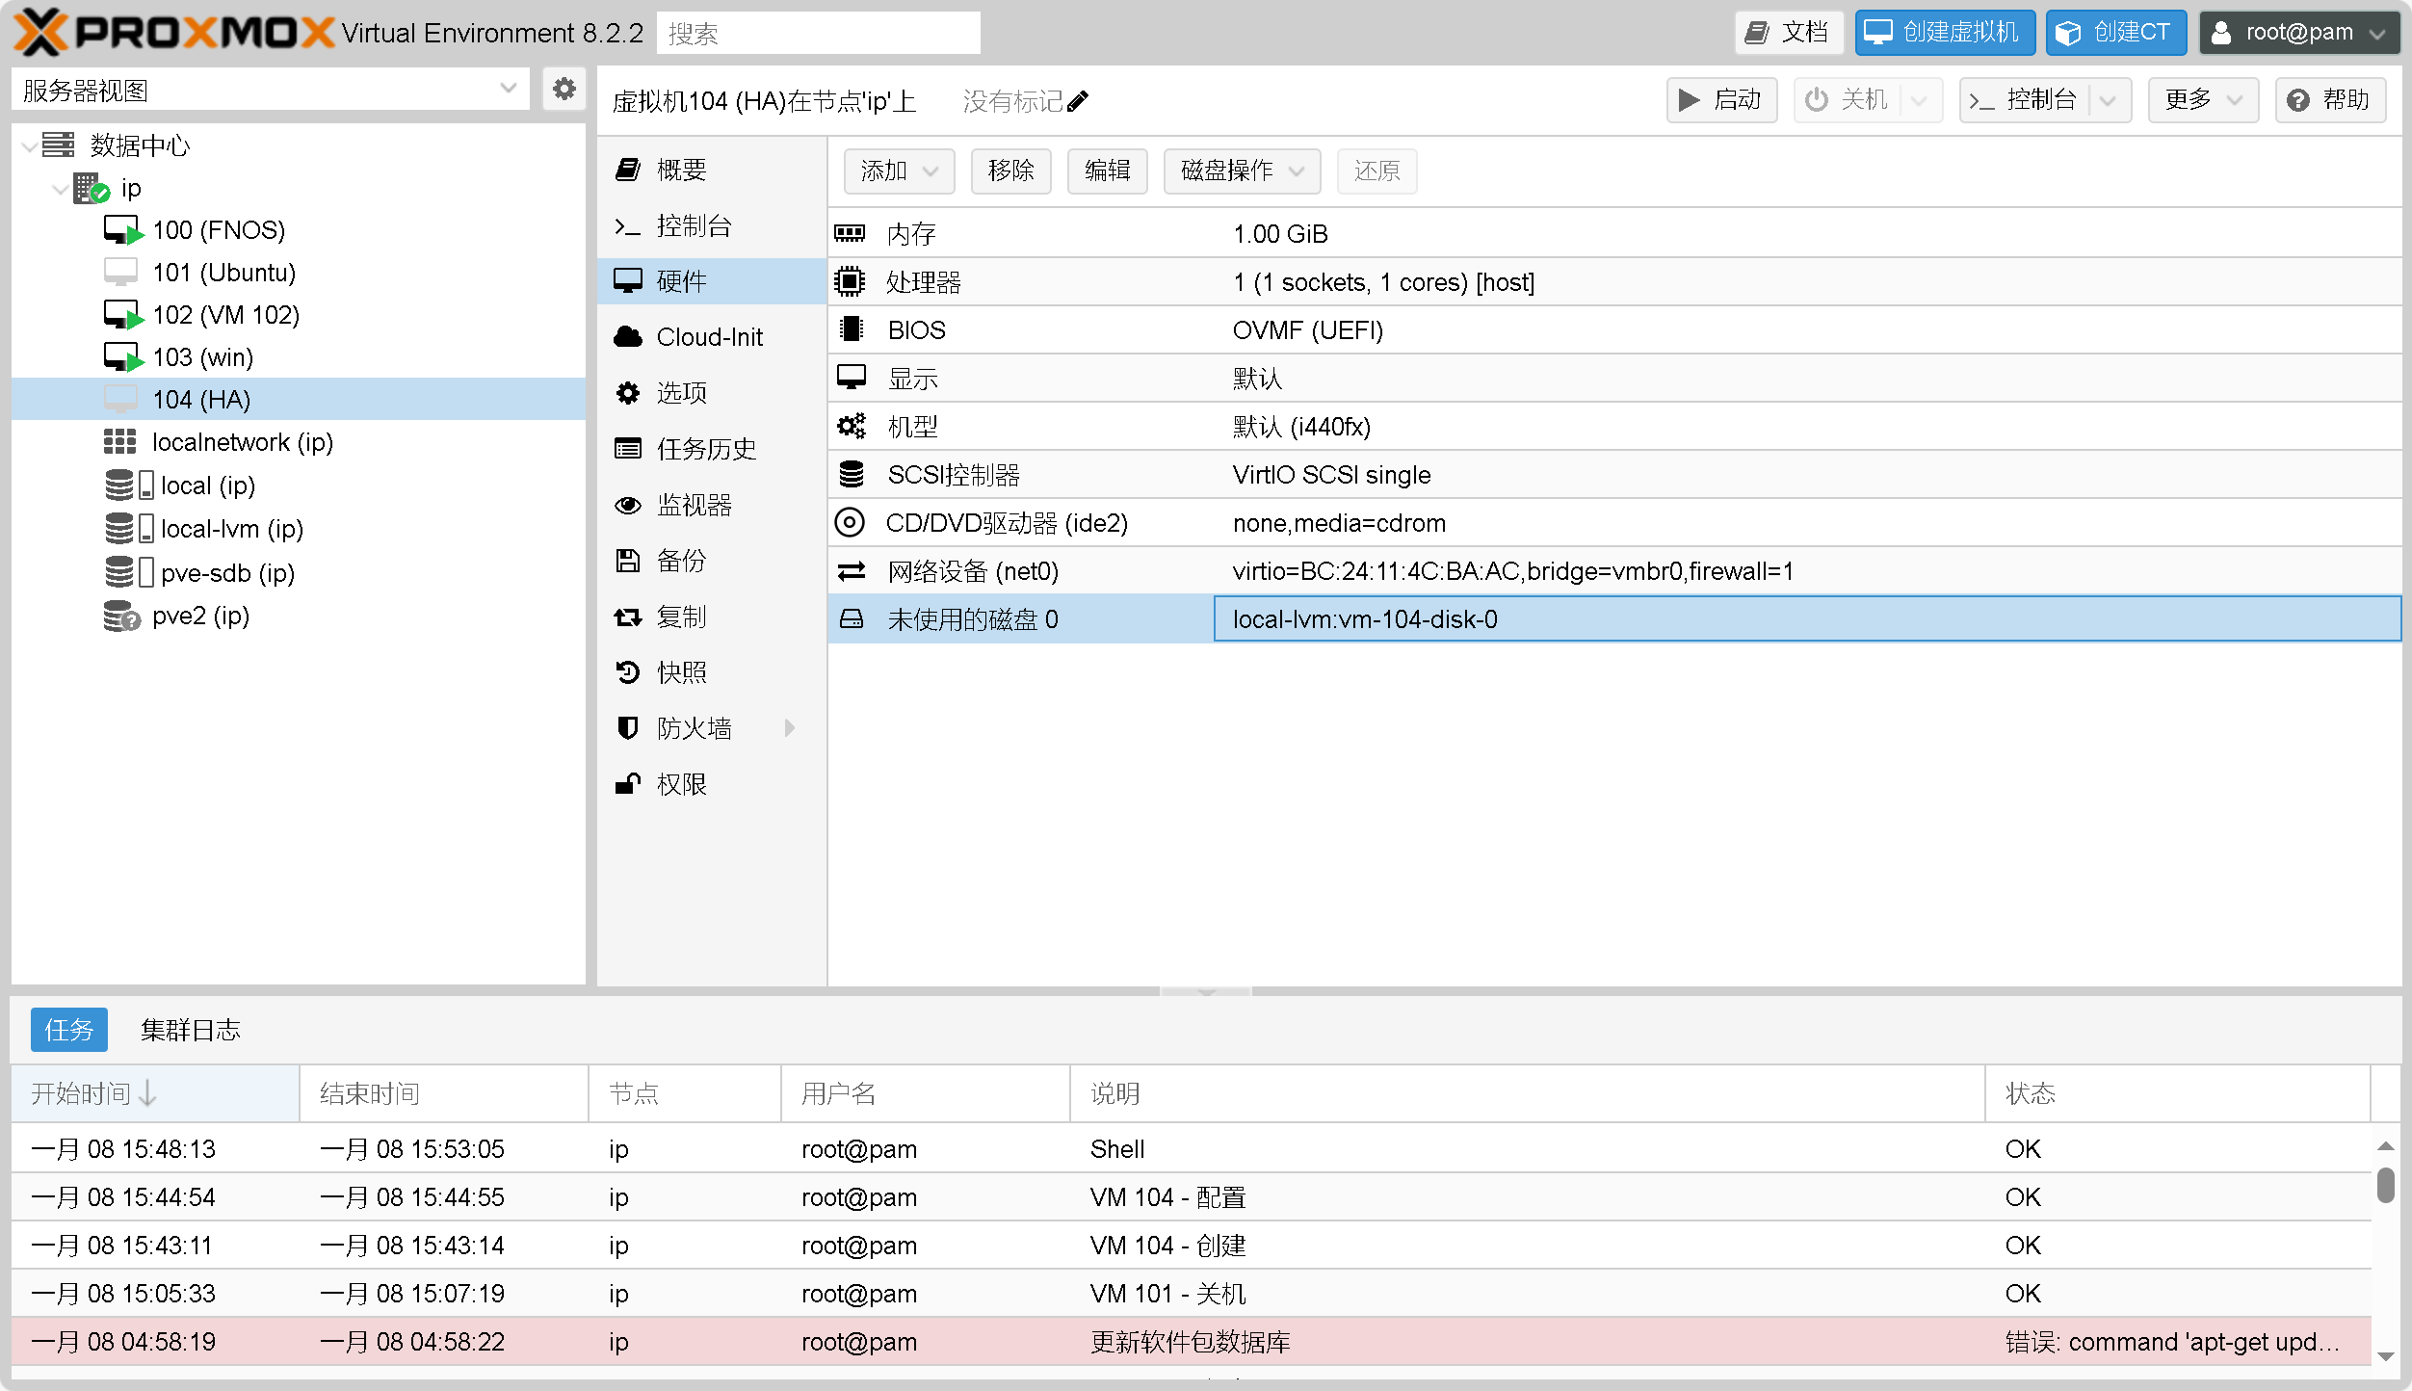Viewport: 2412px width, 1391px height.
Task: Open the root@pam user menu
Action: click(2299, 32)
